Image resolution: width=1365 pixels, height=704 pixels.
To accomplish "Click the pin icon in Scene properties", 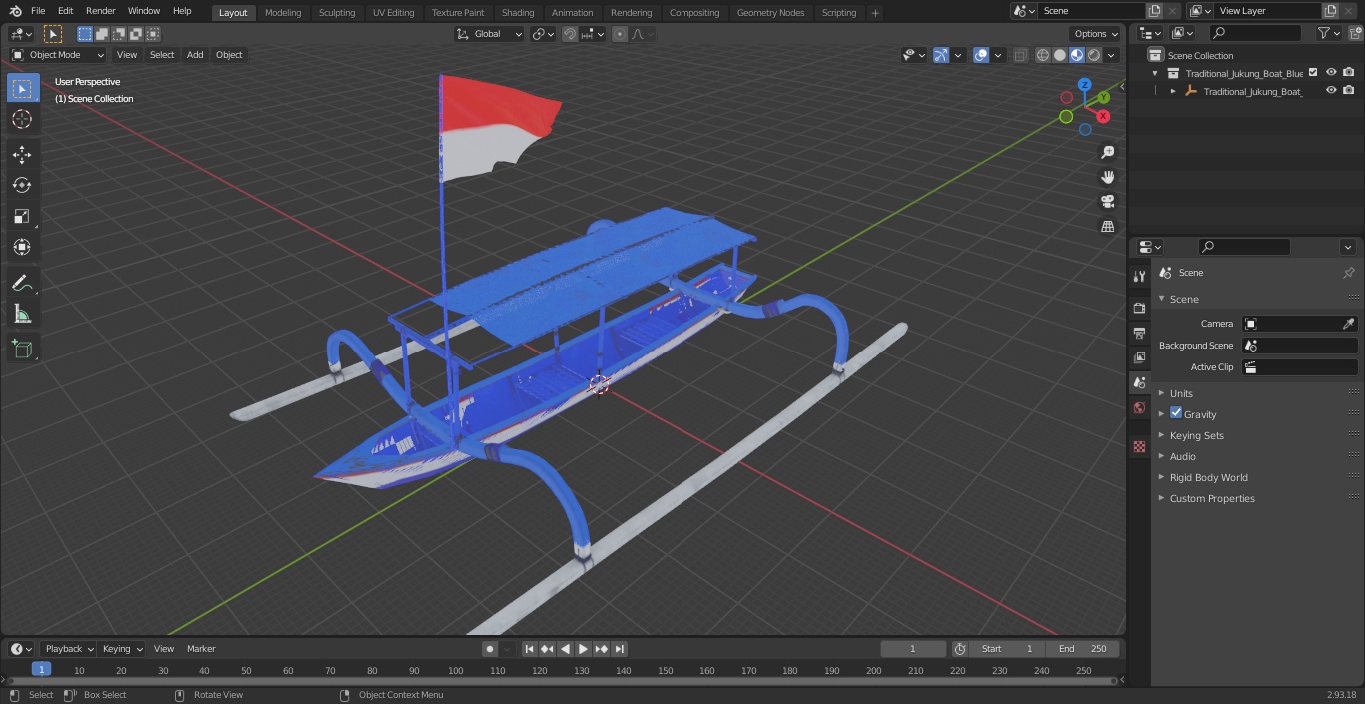I will click(1348, 273).
